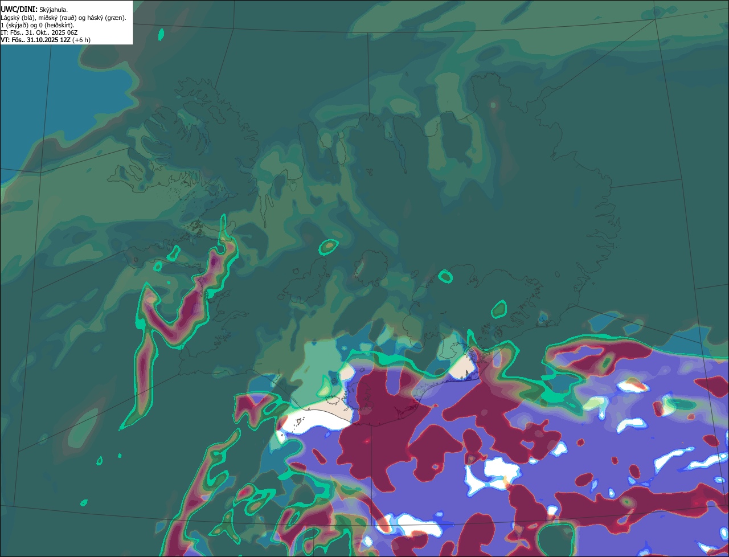Click the 'UWC/DINI: Skýjahula.' title text
Screen dimensions: 729x557
[34, 9]
